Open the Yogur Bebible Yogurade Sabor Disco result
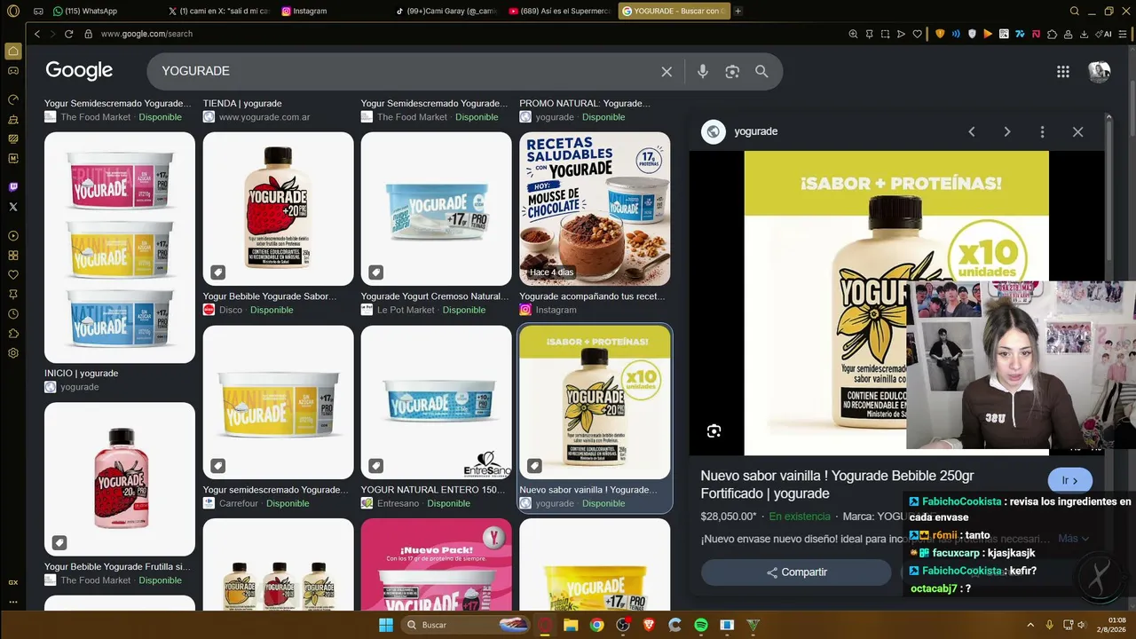The width and height of the screenshot is (1136, 639). click(270, 296)
